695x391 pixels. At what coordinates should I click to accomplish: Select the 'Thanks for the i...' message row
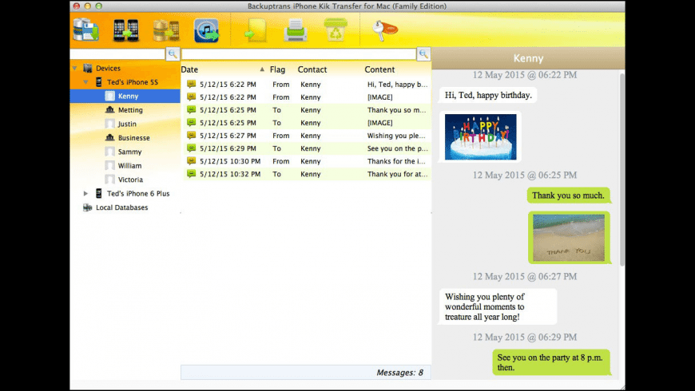[307, 161]
